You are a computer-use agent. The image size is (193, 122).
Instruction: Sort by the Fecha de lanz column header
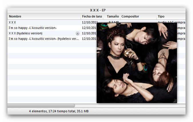coord(92,16)
